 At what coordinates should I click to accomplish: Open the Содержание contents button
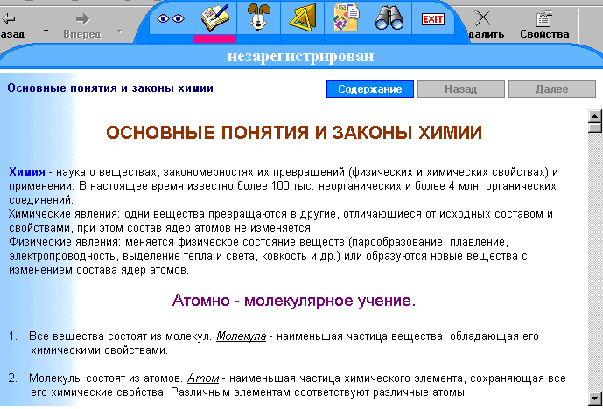(x=369, y=89)
